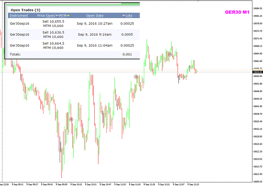Image resolution: width=263 pixels, height=187 pixels.
Task: Click the Sep 9, 2016 10:27am date
Action: [95, 24]
